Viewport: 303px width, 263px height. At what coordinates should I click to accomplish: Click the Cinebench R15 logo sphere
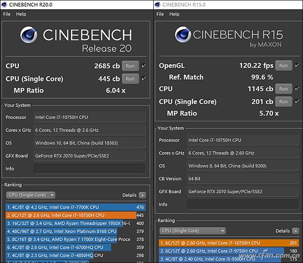point(183,35)
